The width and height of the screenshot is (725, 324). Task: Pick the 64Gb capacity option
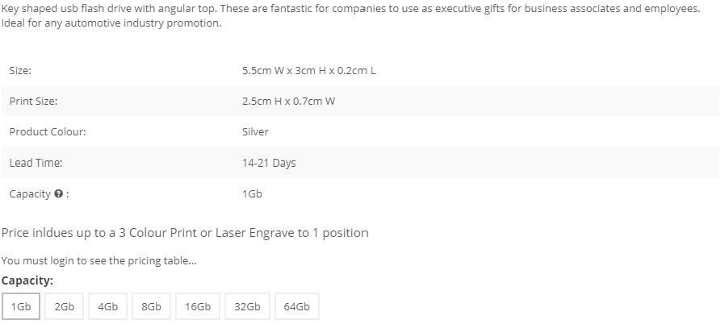[297, 306]
